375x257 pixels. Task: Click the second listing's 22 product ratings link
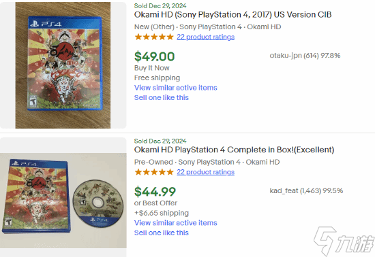pyautogui.click(x=205, y=172)
